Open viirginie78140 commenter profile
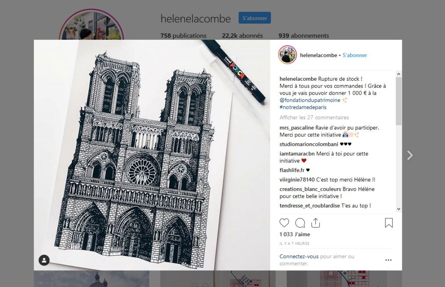 click(297, 180)
